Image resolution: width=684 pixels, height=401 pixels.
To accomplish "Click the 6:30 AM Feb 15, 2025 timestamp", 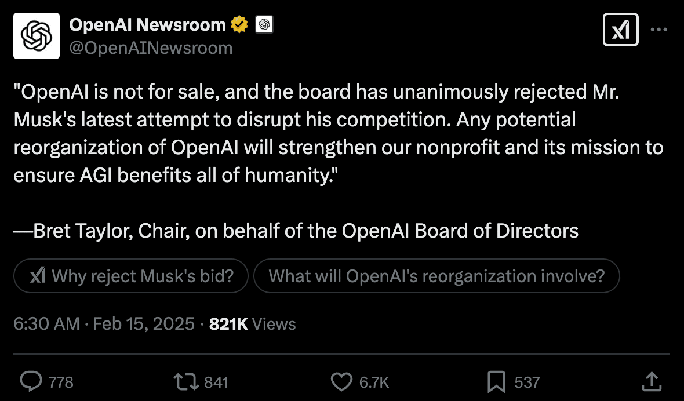I will (x=104, y=323).
